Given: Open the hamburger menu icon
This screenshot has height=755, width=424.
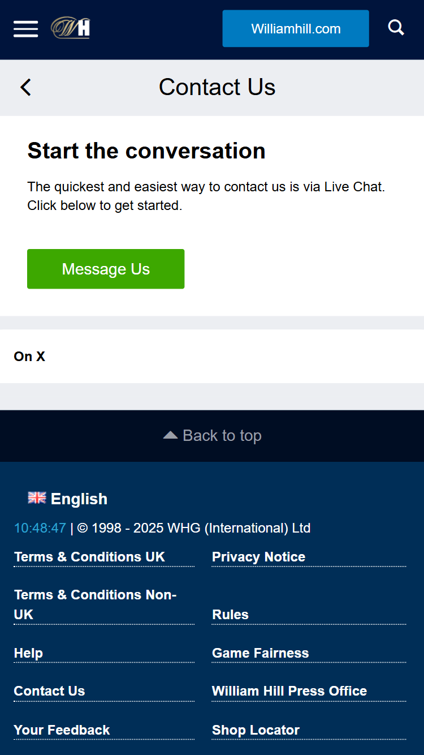Looking at the screenshot, I should pyautogui.click(x=25, y=28).
